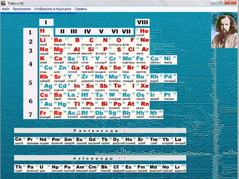Image resolution: width=239 pixels, height=179 pixels.
Task: Click the rubidium Rb element
Action: [46, 78]
